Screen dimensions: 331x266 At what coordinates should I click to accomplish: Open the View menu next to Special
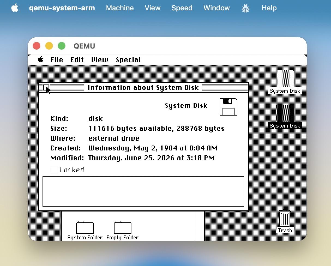tap(100, 60)
